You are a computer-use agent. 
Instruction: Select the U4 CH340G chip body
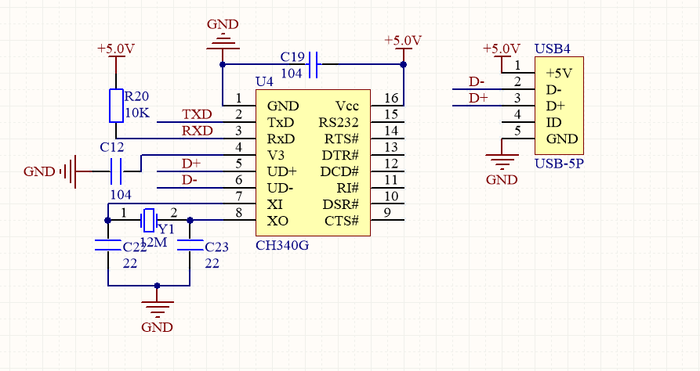(313, 163)
